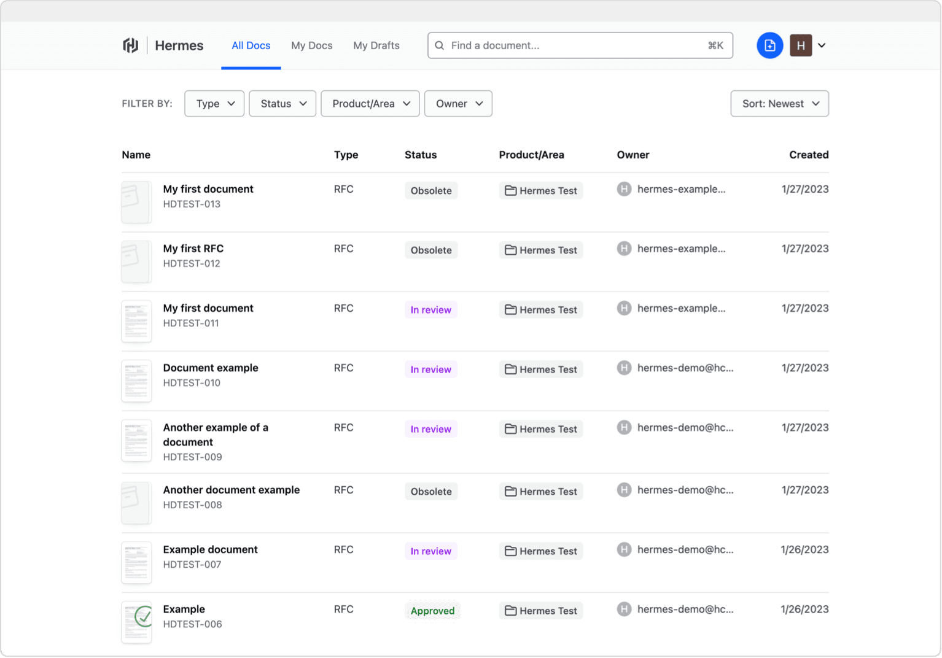Image resolution: width=942 pixels, height=658 pixels.
Task: Switch to the My Drafts tab
Action: [376, 45]
